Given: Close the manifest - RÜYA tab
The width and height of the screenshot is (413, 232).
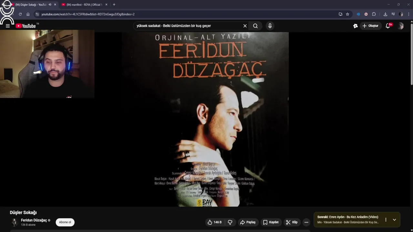Looking at the screenshot, I should click(106, 5).
